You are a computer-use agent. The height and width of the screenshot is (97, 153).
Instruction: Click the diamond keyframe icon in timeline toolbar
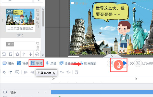pyautogui.click(x=4, y=72)
